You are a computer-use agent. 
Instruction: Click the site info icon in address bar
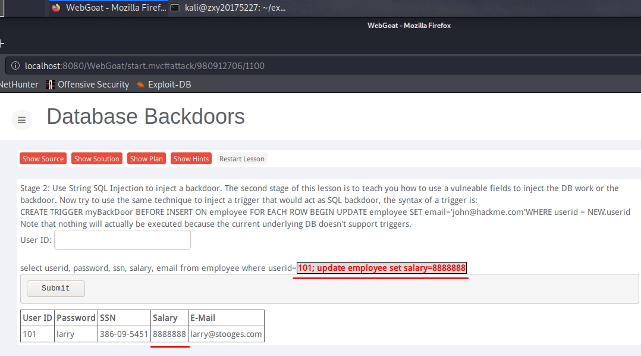(x=15, y=65)
